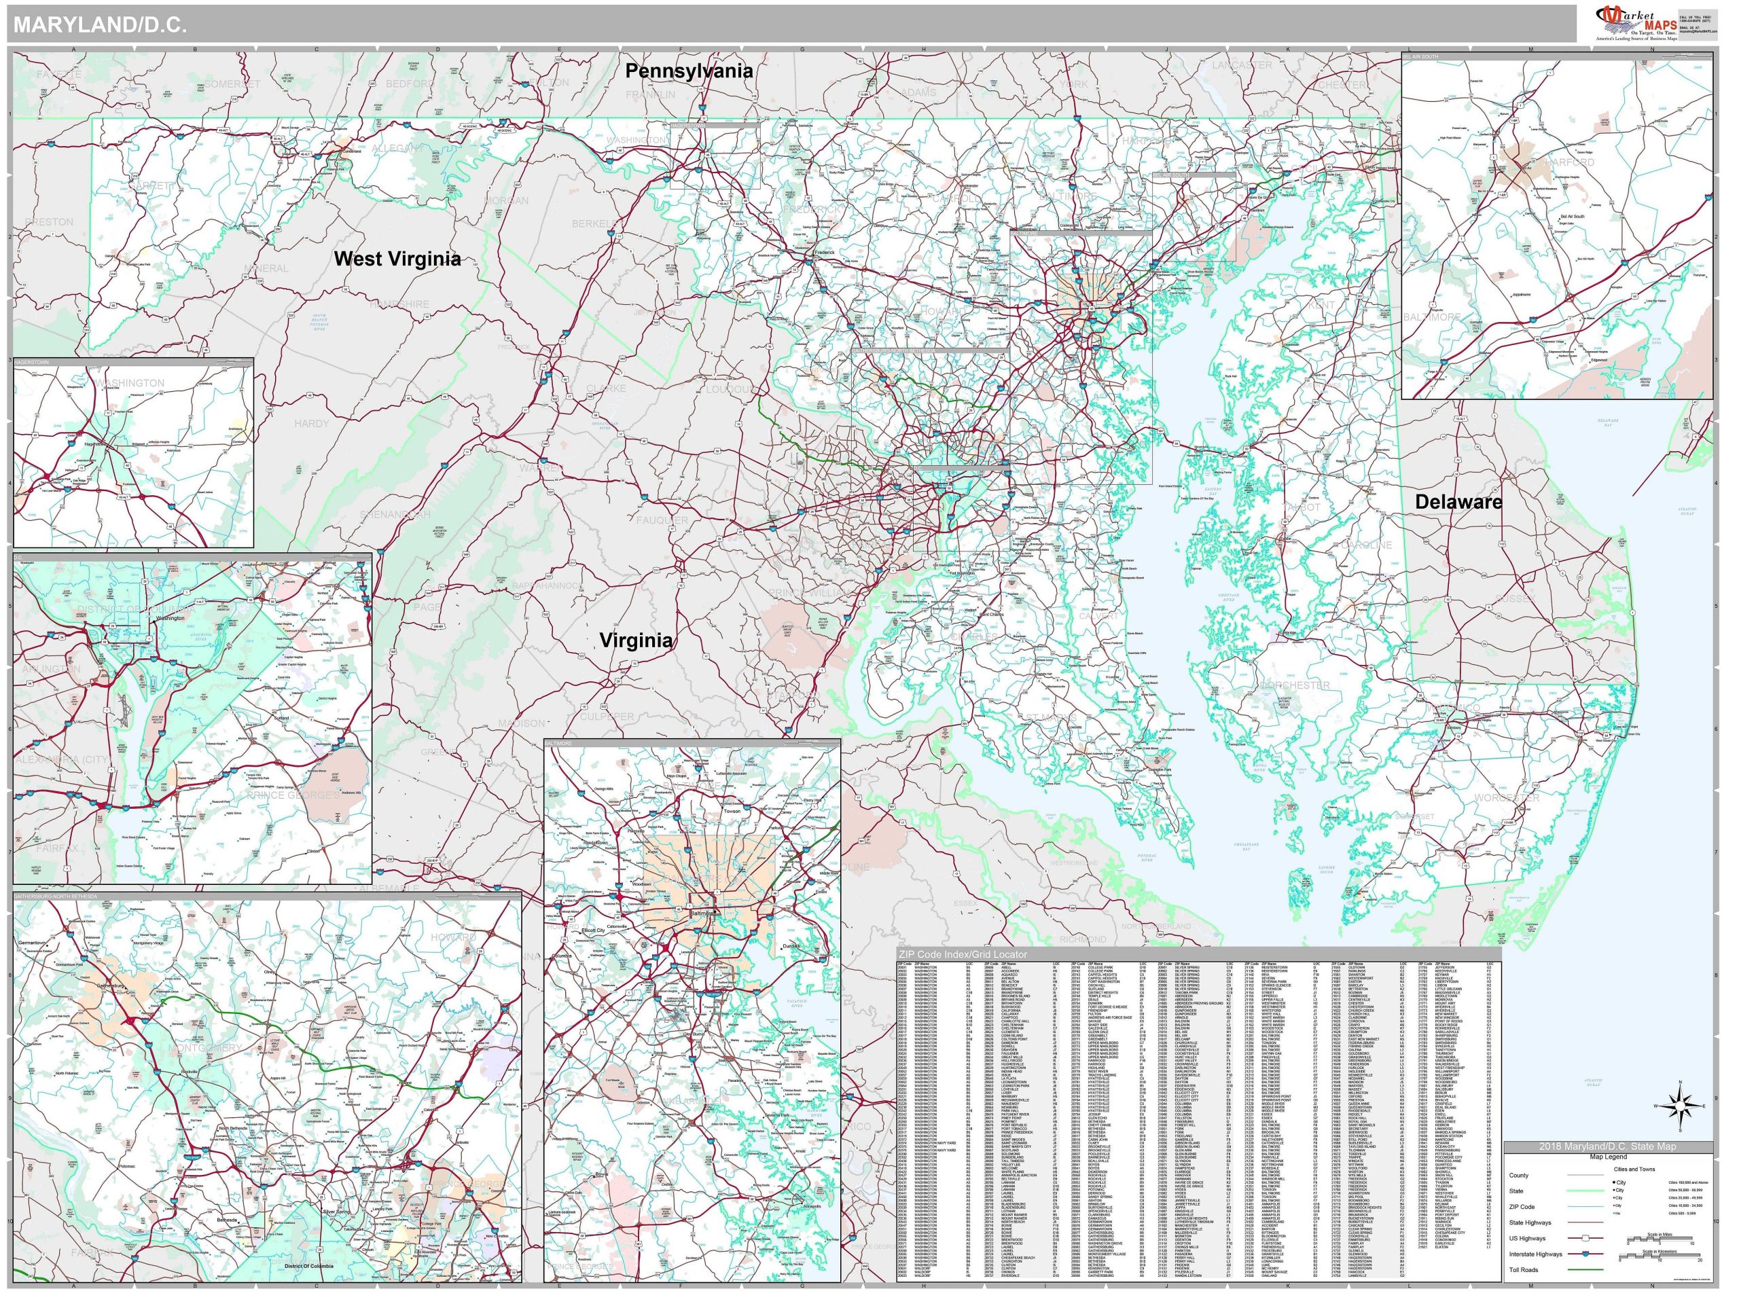Click the WORCESTER county label
The height and width of the screenshot is (1304, 1739).
click(1507, 798)
